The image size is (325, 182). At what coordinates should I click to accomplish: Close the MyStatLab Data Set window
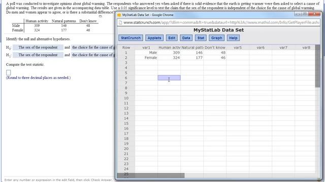tap(314, 14)
